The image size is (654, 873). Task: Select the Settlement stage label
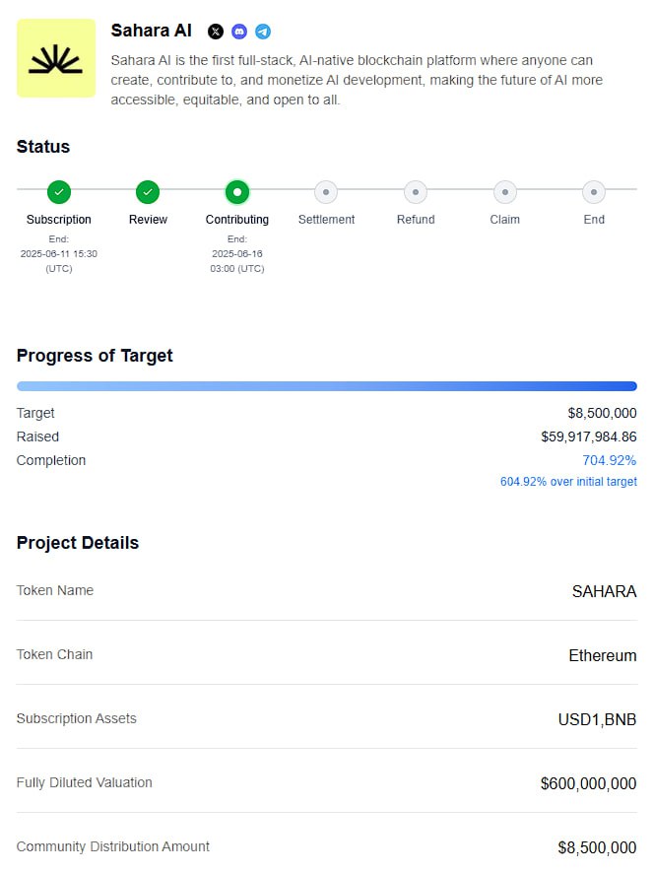click(x=326, y=220)
